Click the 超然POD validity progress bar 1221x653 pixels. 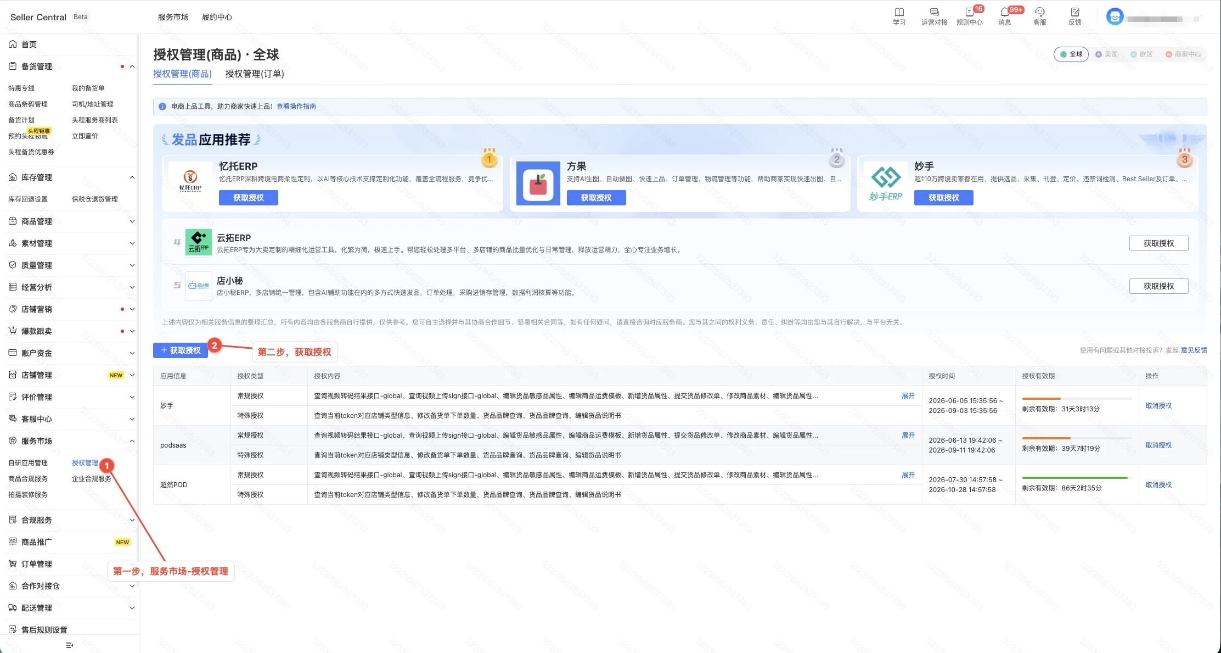1077,478
